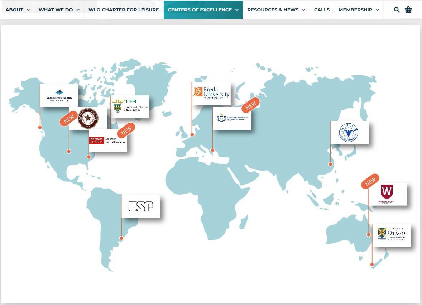Image resolution: width=422 pixels, height=305 pixels.
Task: Click the map pin under USP card
Action: (121, 238)
